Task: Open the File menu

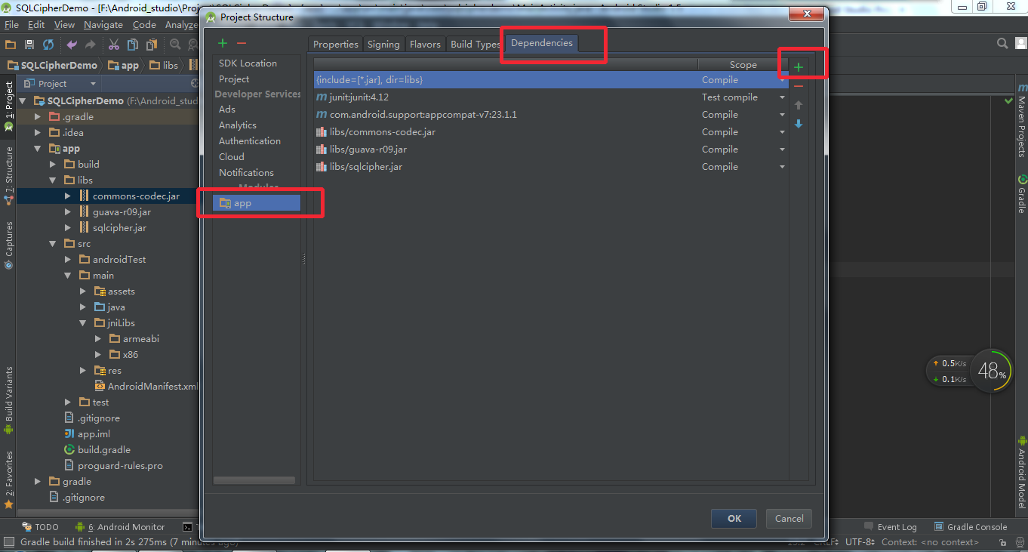Action: [11, 25]
